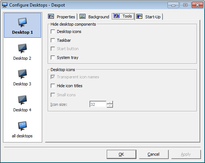The image size is (205, 163).
Task: Click the Background tab landscape icon
Action: click(83, 16)
